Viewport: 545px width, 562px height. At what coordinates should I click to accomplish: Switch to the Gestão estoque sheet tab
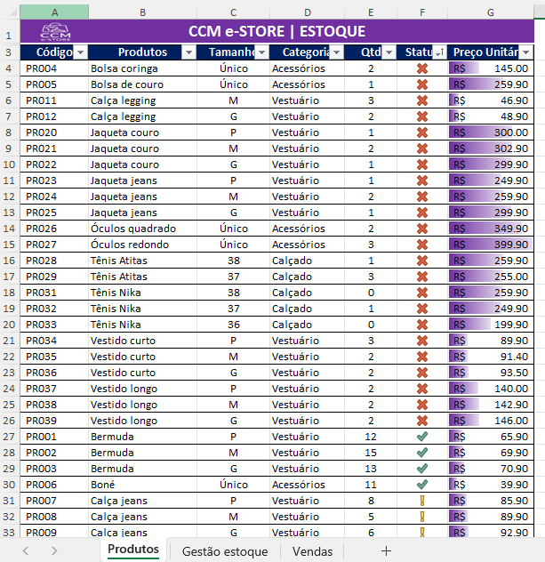[x=225, y=551]
